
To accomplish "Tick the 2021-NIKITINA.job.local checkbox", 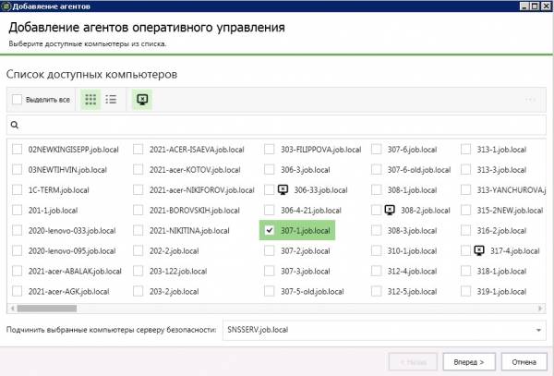I will tap(138, 230).
